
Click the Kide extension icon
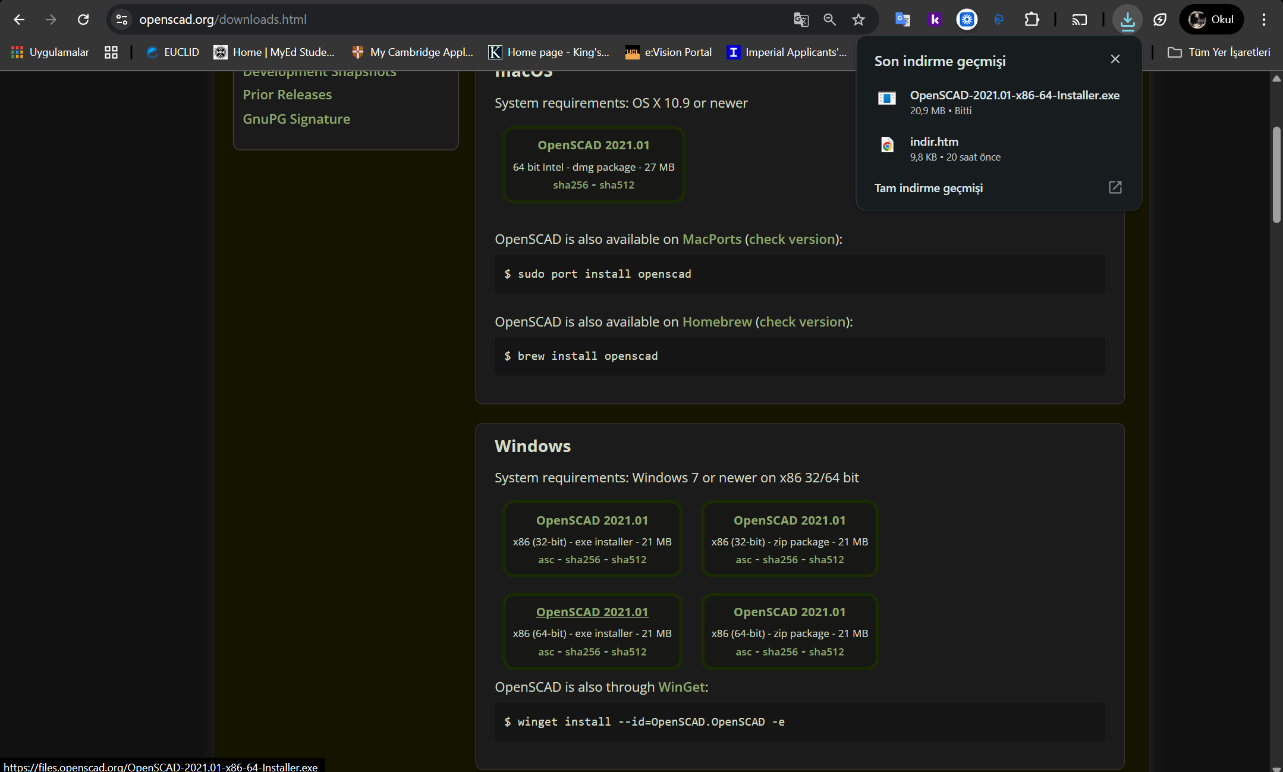click(935, 19)
